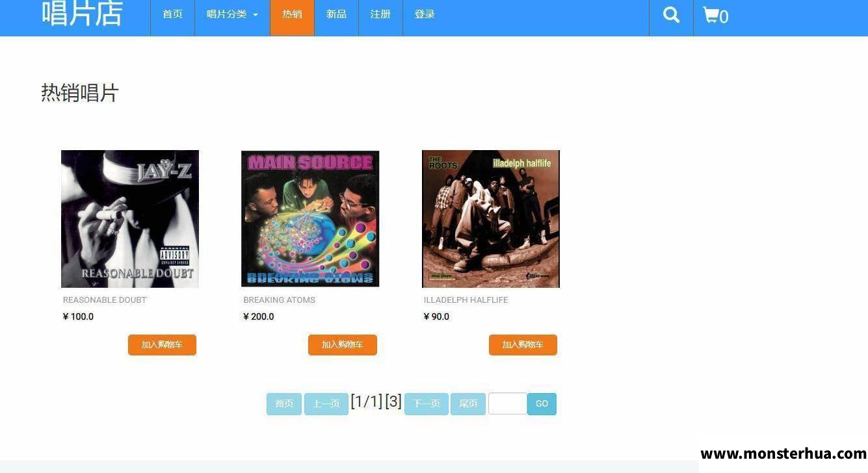Add Breaking Atoms to cart
Viewport: 868px width, 473px height.
click(343, 345)
